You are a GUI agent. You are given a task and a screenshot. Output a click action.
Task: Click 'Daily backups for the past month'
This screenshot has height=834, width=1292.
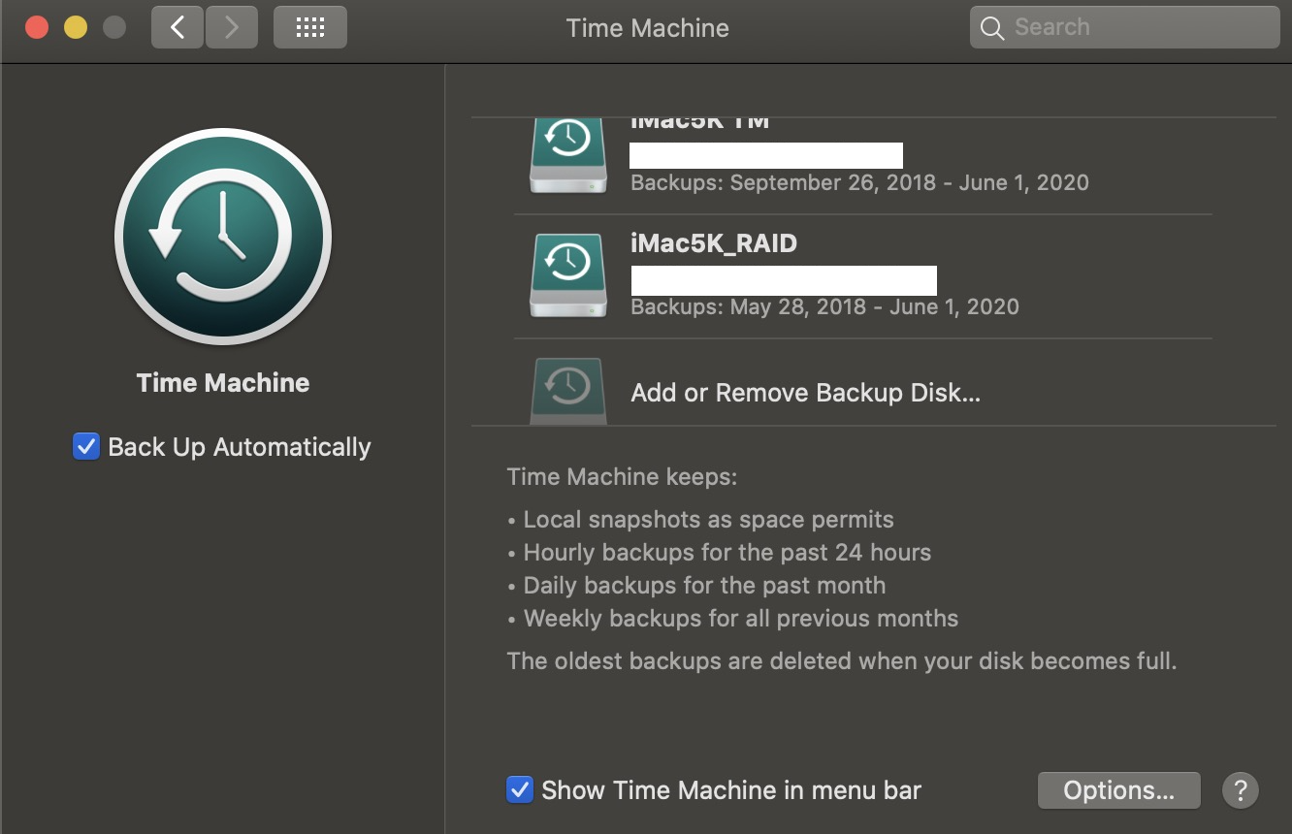click(696, 586)
